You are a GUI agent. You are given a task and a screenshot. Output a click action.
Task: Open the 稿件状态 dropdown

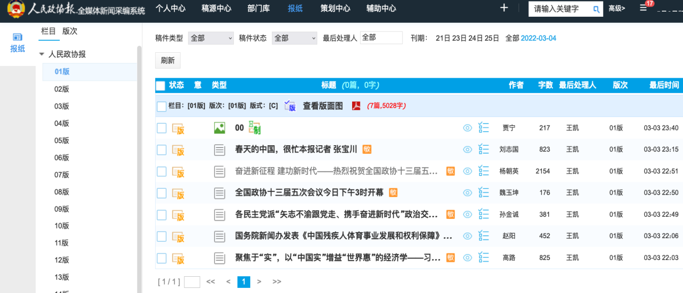294,38
